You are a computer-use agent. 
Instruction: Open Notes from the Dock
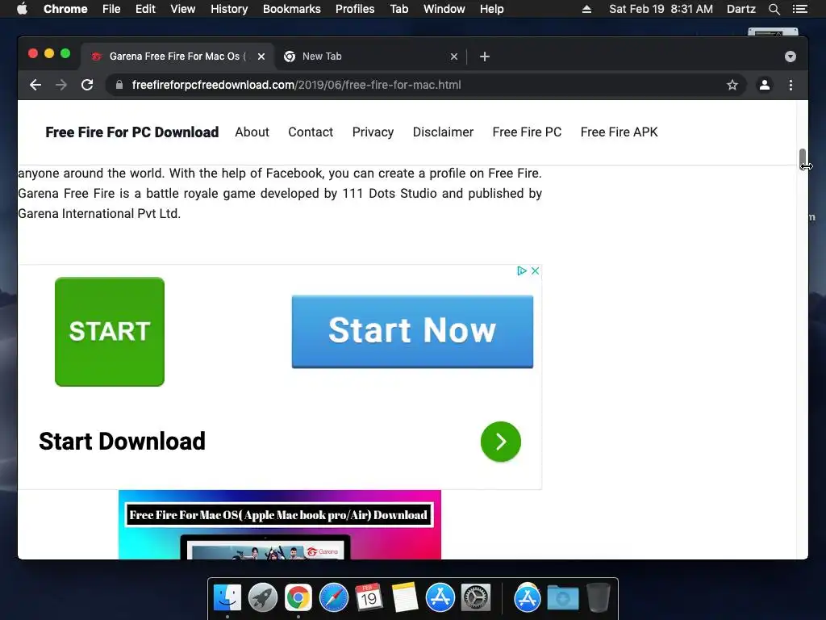coord(405,598)
